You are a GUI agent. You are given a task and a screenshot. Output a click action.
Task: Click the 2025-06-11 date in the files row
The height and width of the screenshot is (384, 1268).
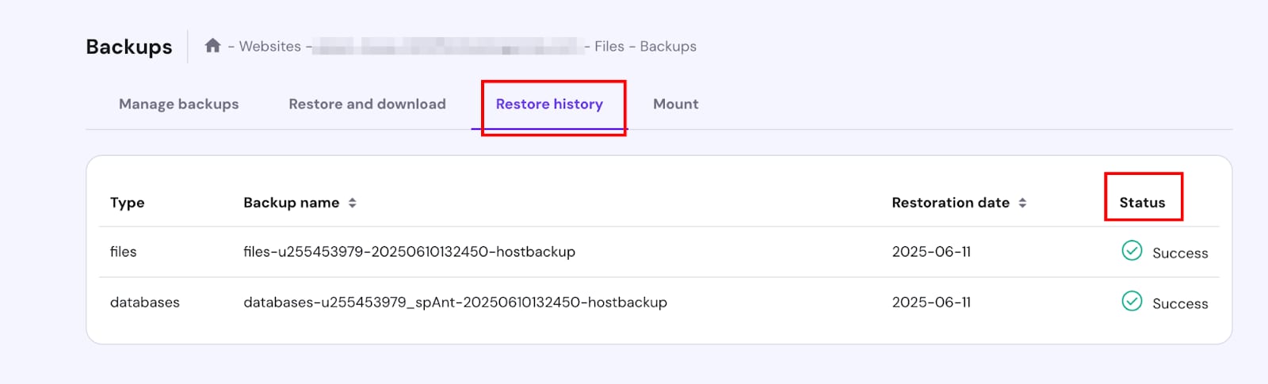point(931,252)
